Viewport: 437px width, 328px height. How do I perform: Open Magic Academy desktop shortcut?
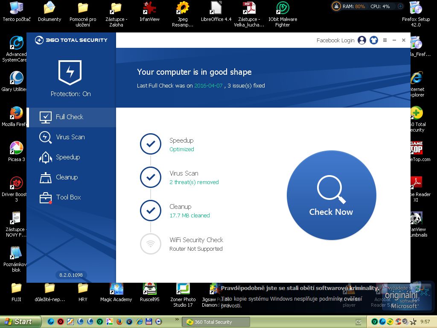116,292
